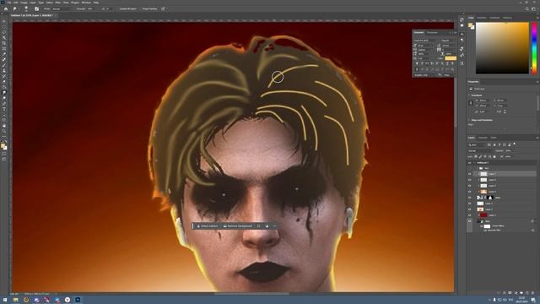Click the search icon at top right
The width and height of the screenshot is (540, 304).
tap(526, 9)
